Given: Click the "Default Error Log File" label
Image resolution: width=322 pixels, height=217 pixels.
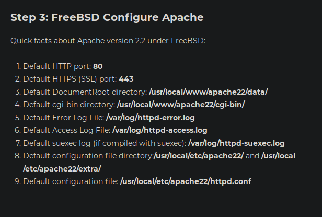Looking at the screenshot, I should [x=64, y=118].
